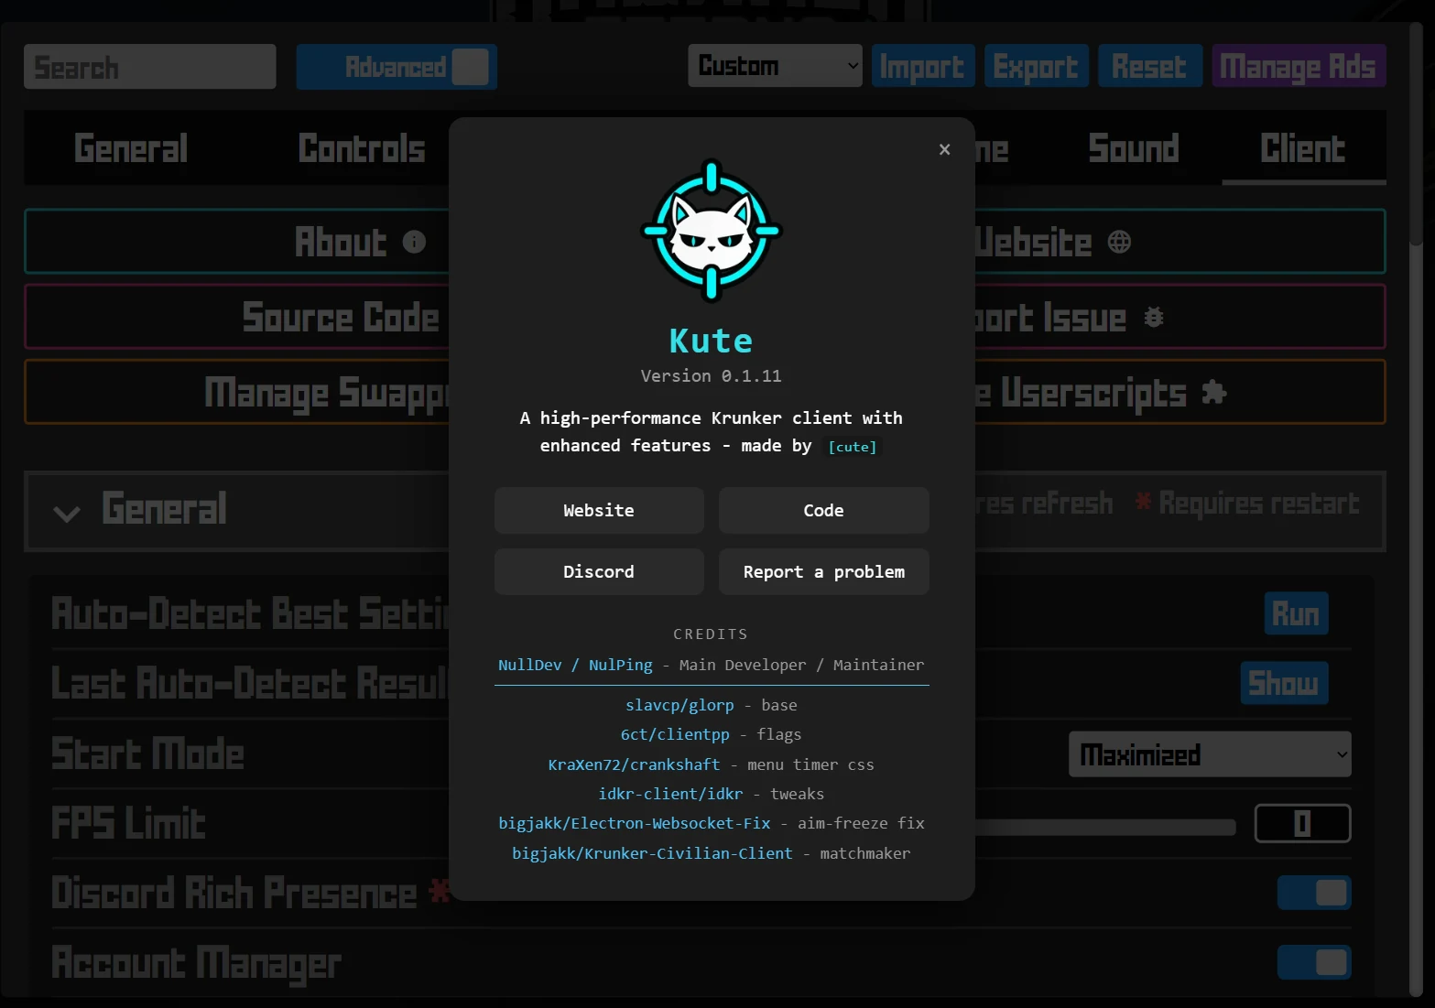Close the Kute about dialog

pos(944,149)
